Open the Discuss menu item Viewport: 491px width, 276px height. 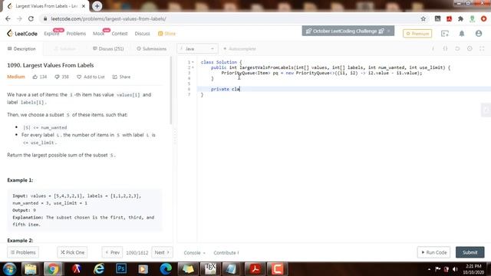coord(142,34)
